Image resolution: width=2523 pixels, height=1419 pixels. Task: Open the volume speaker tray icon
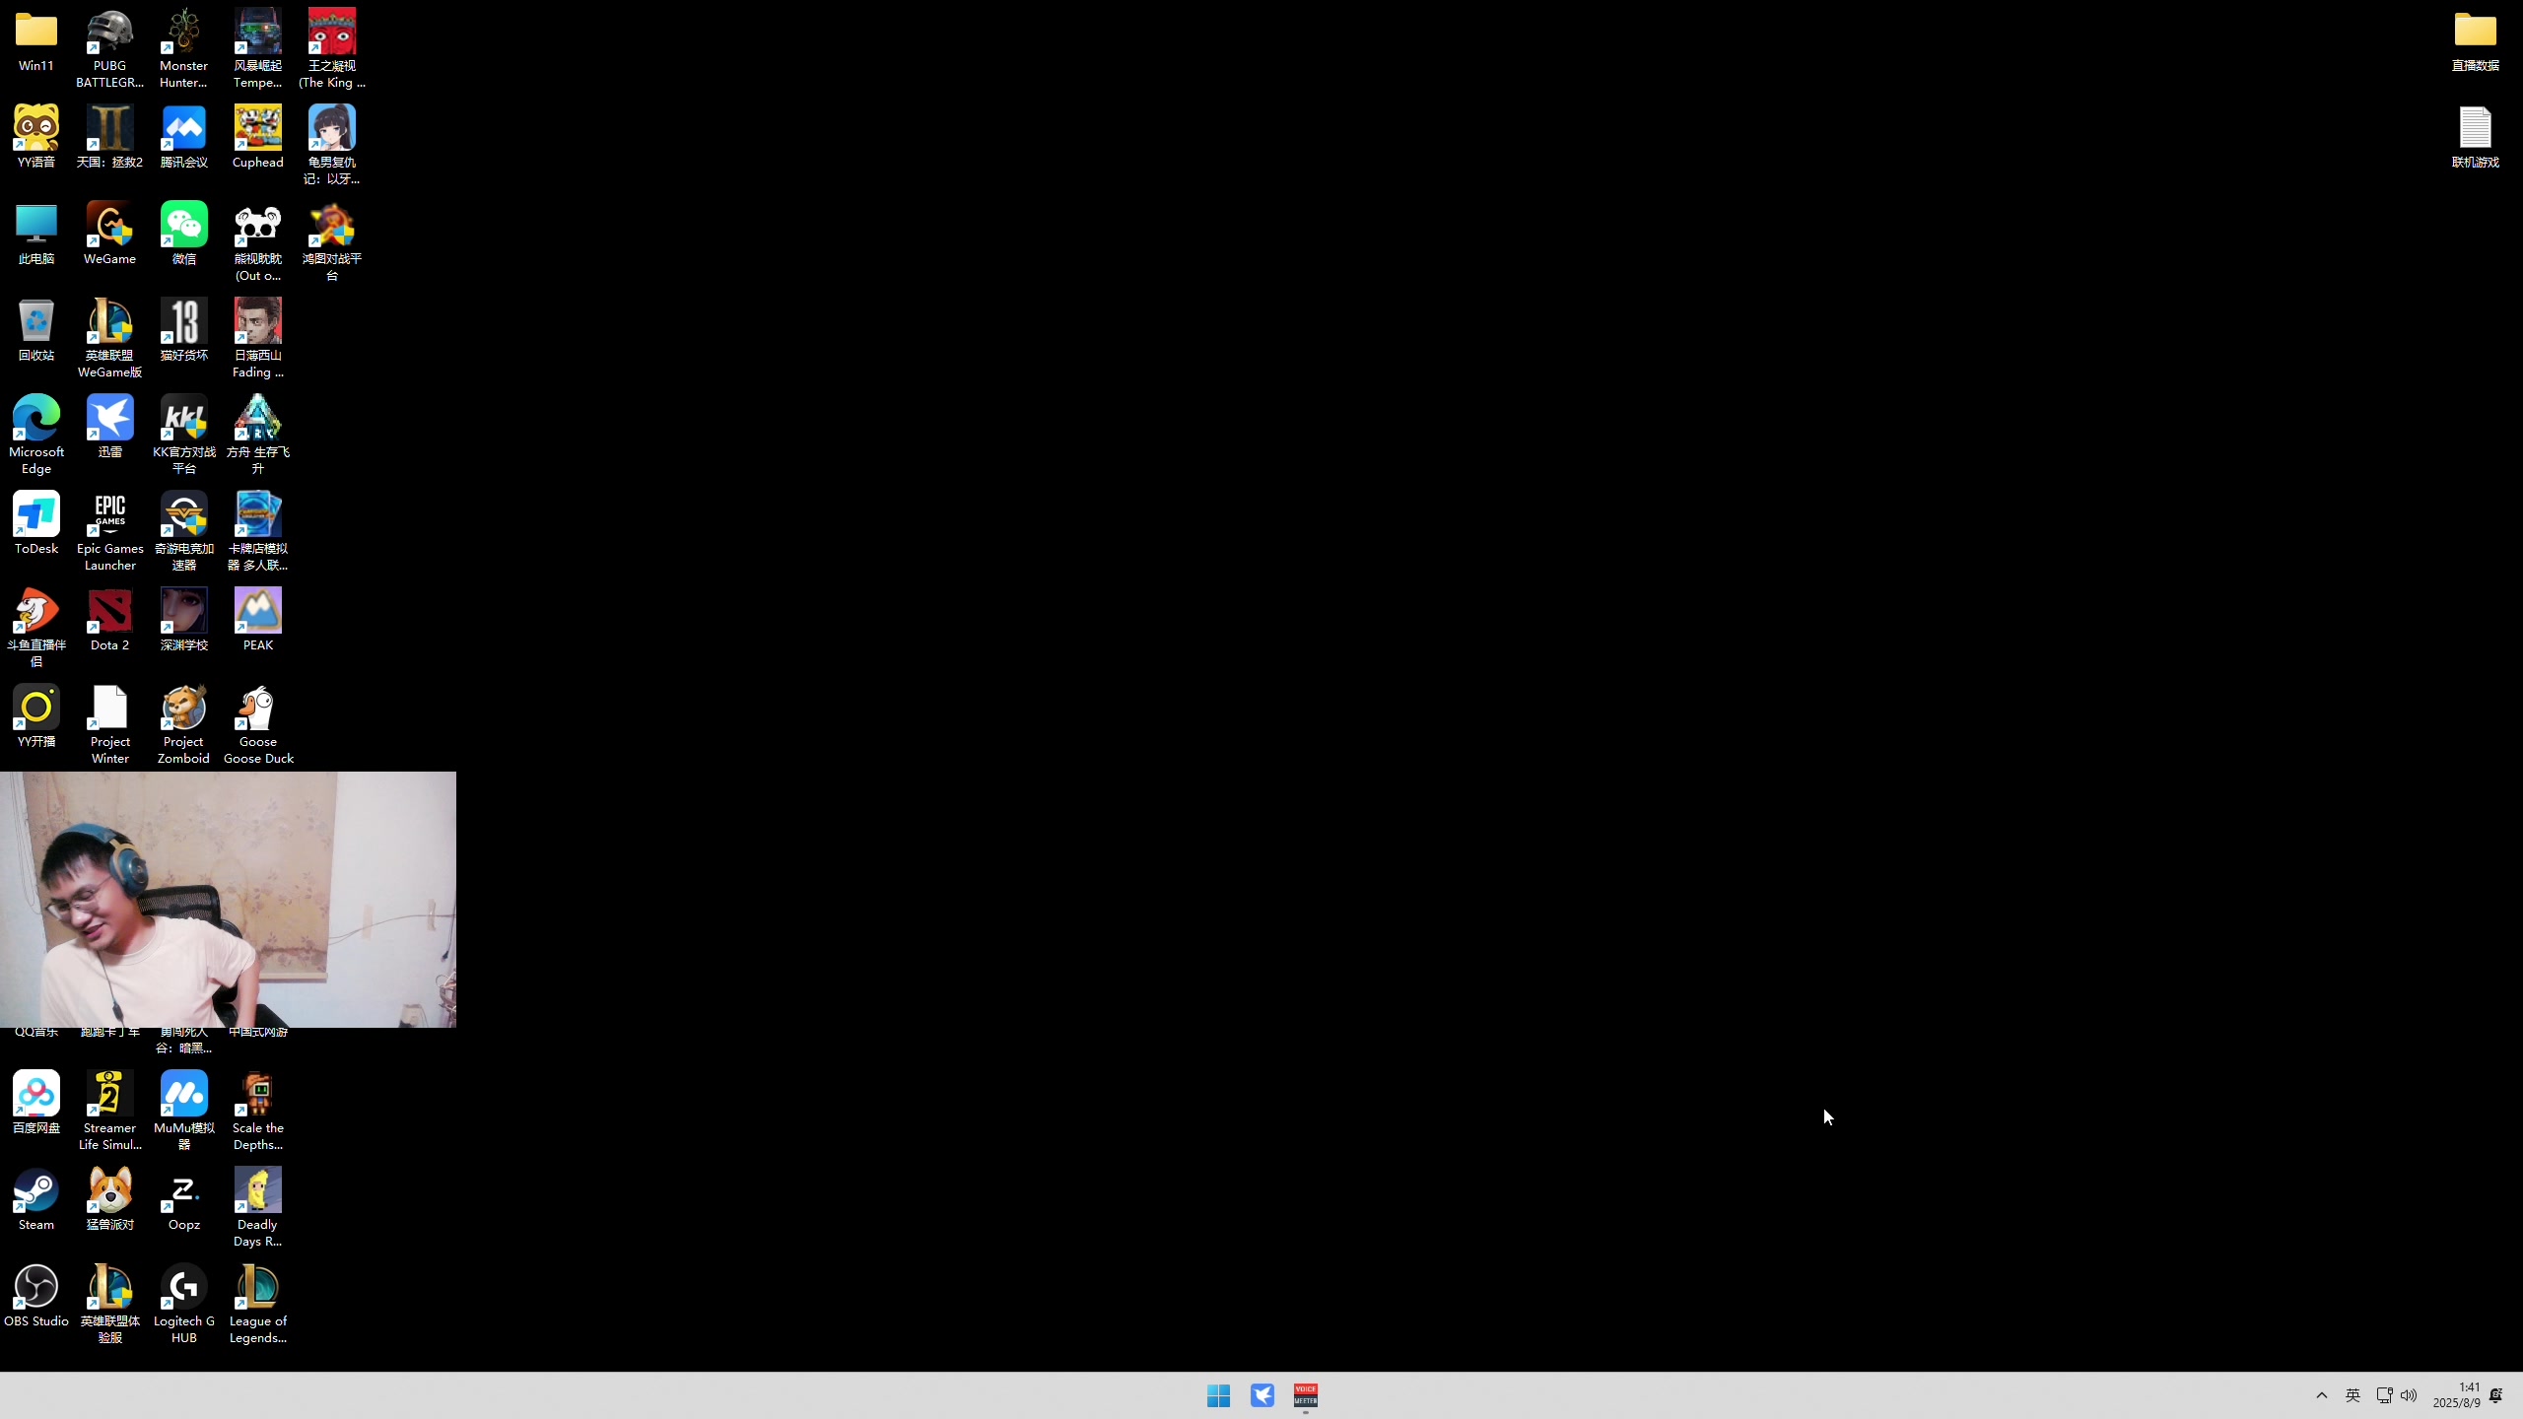pyautogui.click(x=2409, y=1395)
